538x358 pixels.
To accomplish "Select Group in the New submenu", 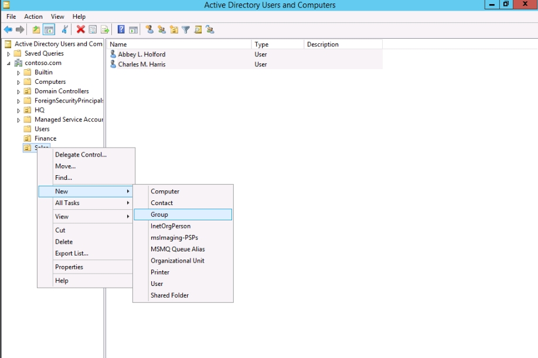I will 183,214.
